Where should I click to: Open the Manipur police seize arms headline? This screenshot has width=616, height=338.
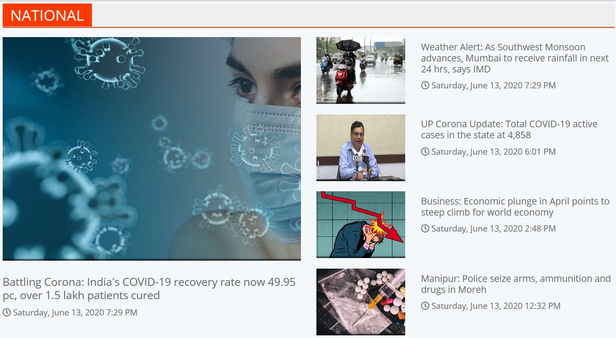[x=516, y=284]
